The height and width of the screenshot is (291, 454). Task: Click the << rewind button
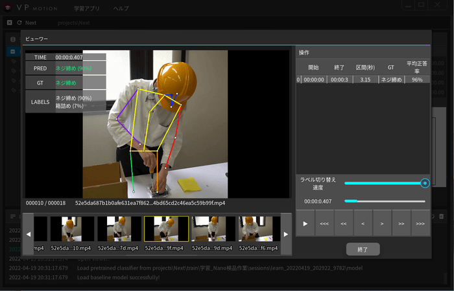[x=344, y=223]
